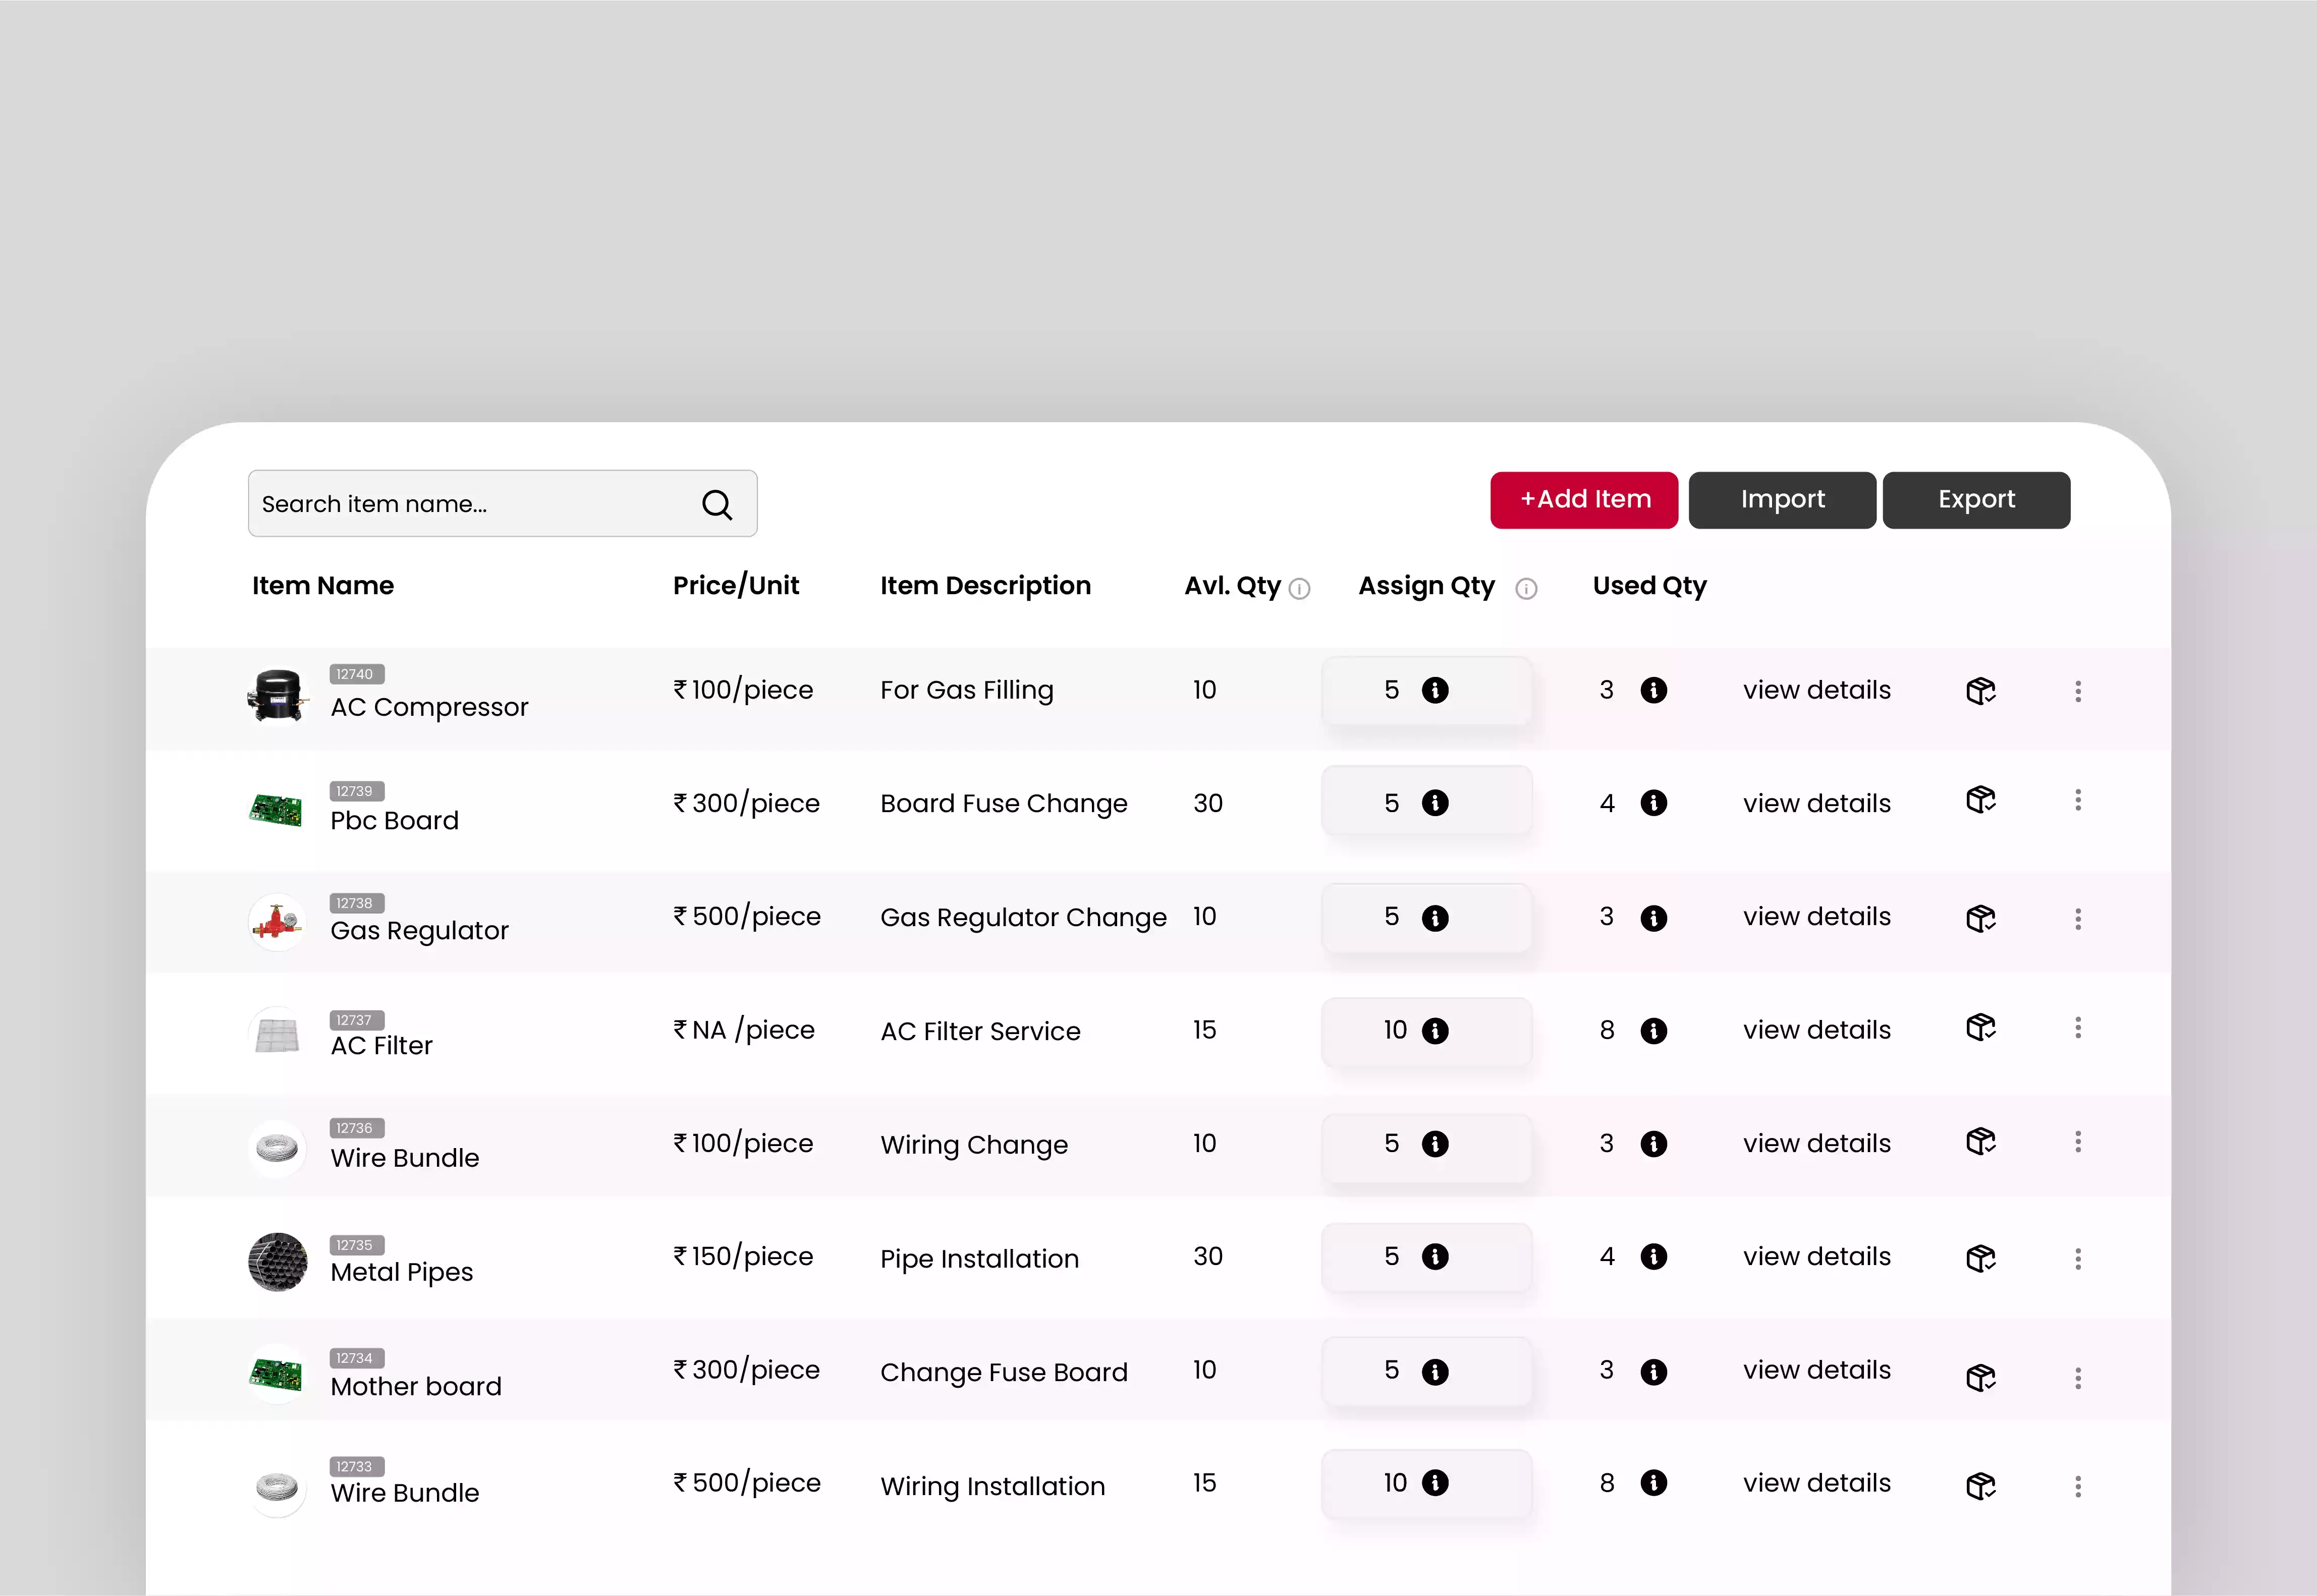Open more options for AC Filter
This screenshot has width=2317, height=1596.
click(x=2078, y=1028)
